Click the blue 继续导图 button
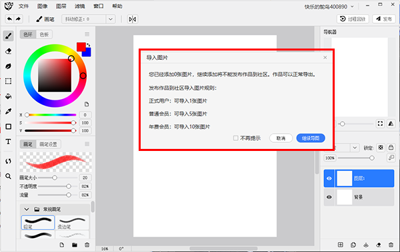Screen dimensions: 400x252 click(311, 138)
